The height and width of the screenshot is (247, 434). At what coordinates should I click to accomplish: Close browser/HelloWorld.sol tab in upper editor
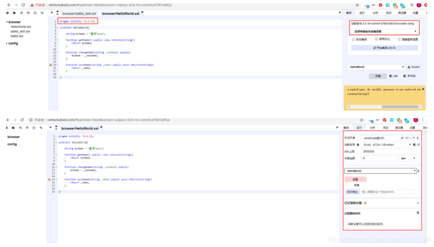[x=142, y=12]
